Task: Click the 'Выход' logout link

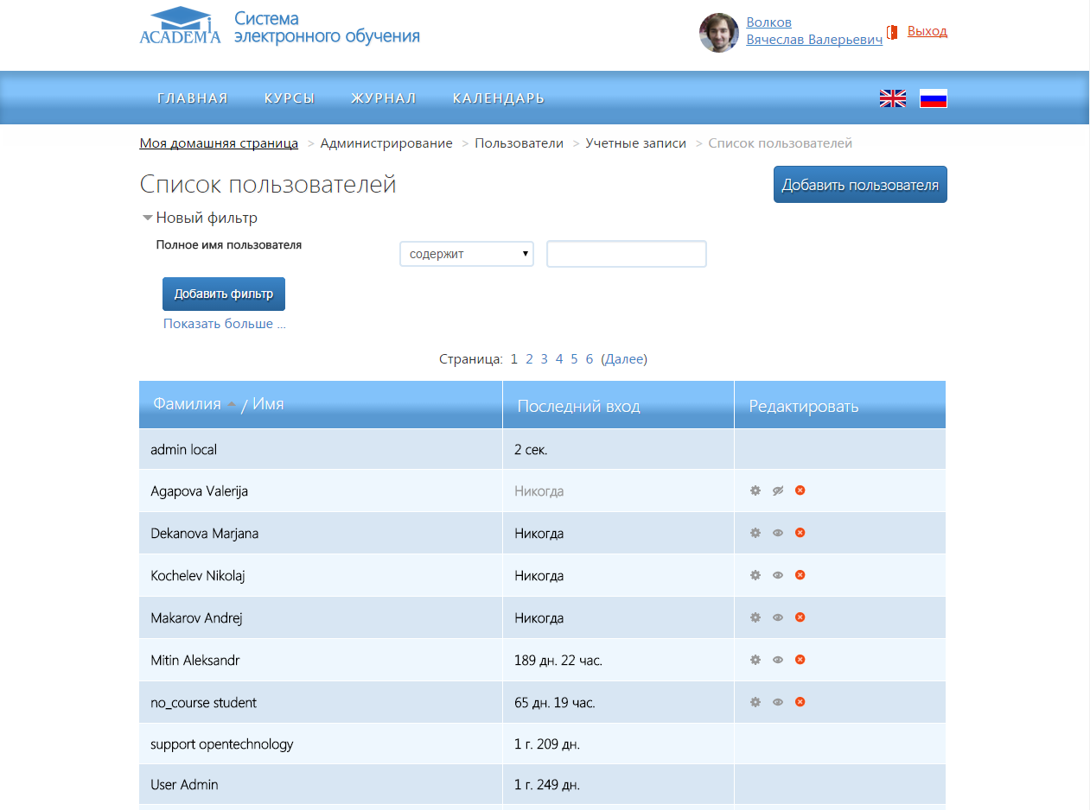Action: 927,31
